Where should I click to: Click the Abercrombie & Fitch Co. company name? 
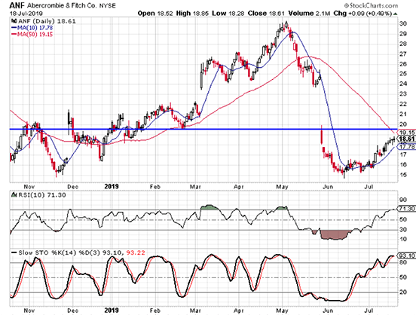62,5
